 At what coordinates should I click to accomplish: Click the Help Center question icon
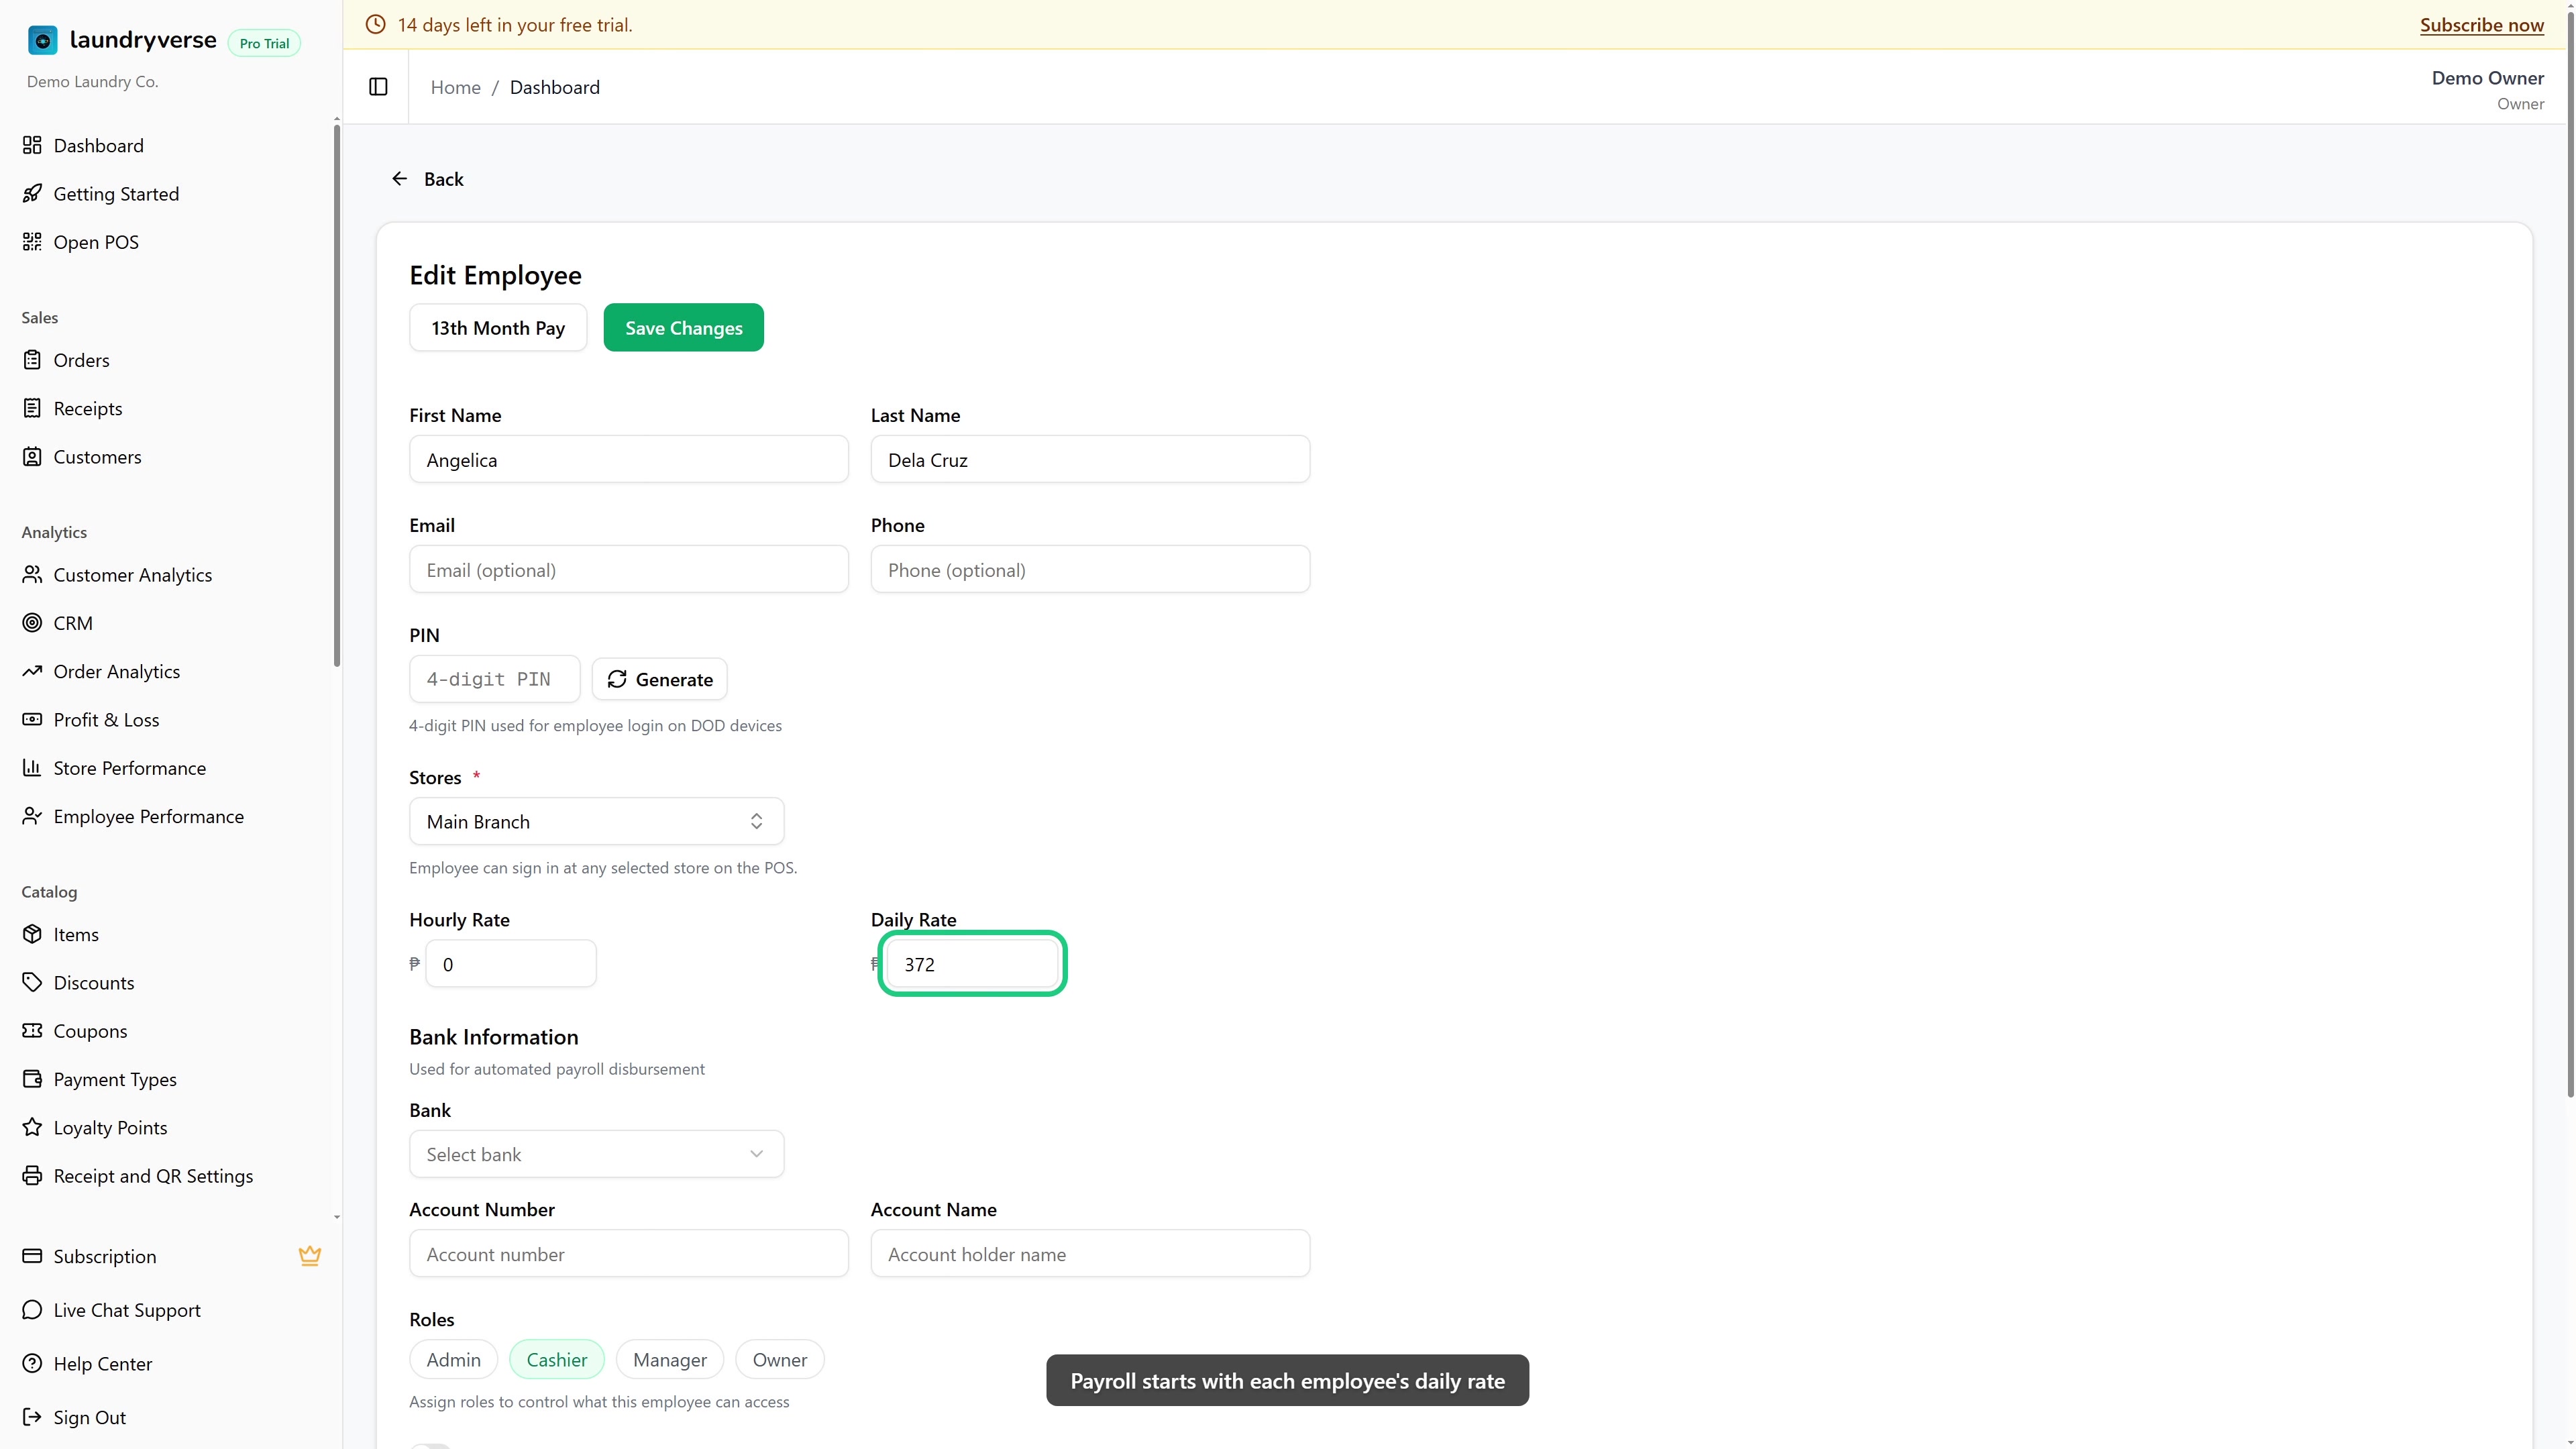point(32,1363)
